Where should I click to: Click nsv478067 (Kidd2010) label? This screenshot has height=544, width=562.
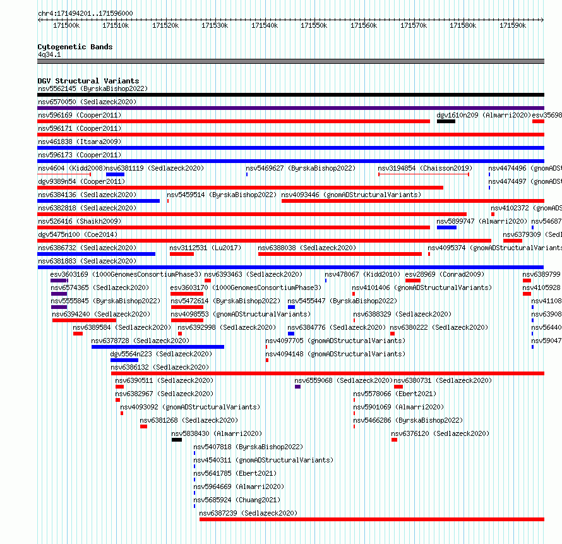coord(362,274)
